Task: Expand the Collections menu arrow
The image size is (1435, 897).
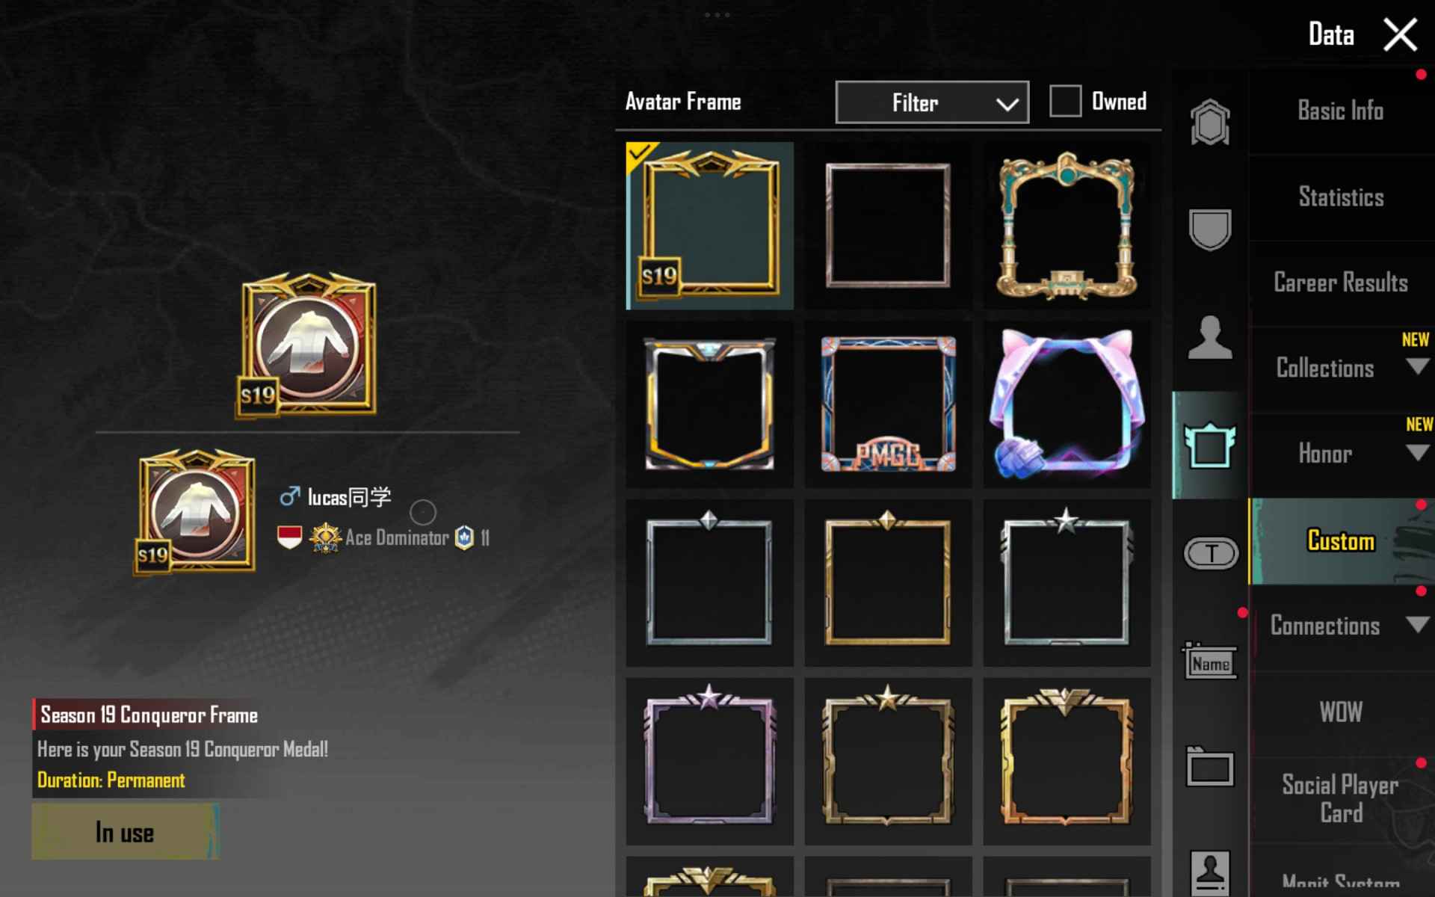Action: tap(1417, 367)
